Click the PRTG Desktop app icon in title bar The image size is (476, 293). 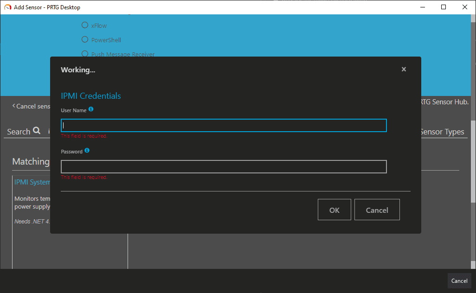click(7, 7)
